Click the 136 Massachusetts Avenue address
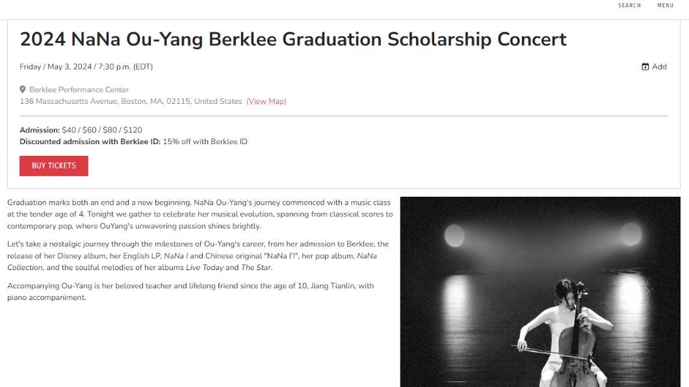Screen dimensions: 689x387 click(131, 101)
